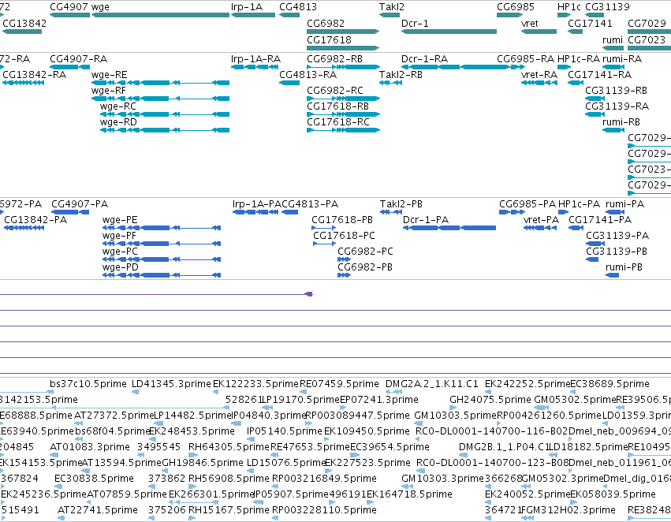Image resolution: width=671 pixels, height=522 pixels.
Task: Select the 'wge-PE' protein label
Action: pos(120,220)
